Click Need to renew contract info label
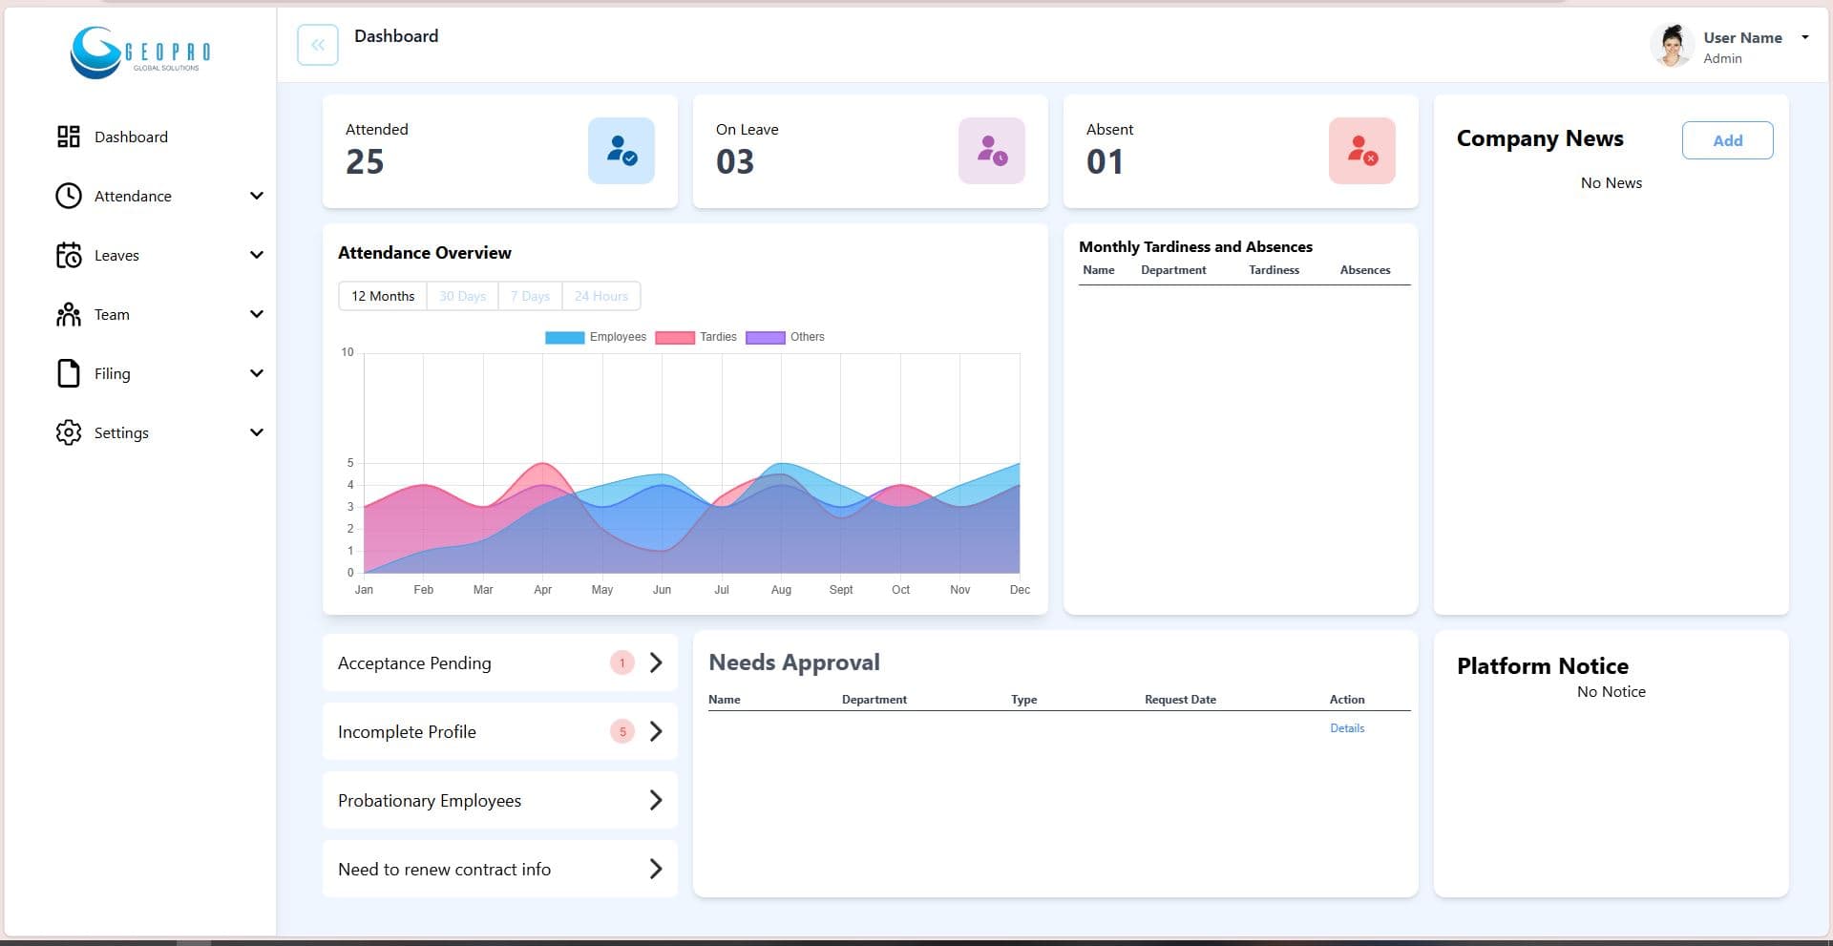 (444, 870)
